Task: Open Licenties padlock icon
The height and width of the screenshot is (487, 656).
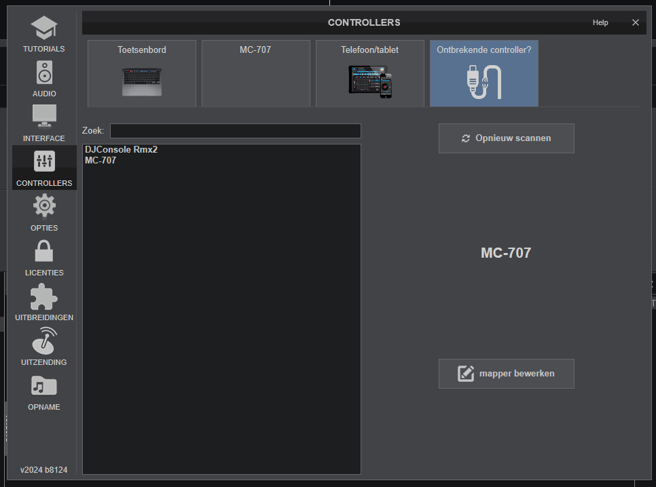Action: point(44,251)
